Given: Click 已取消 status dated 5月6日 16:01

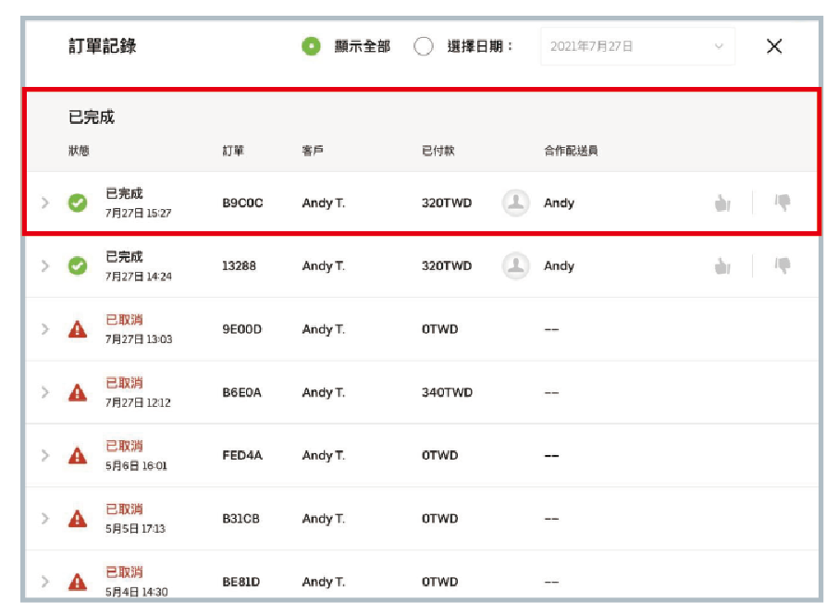Looking at the screenshot, I should coord(124,446).
